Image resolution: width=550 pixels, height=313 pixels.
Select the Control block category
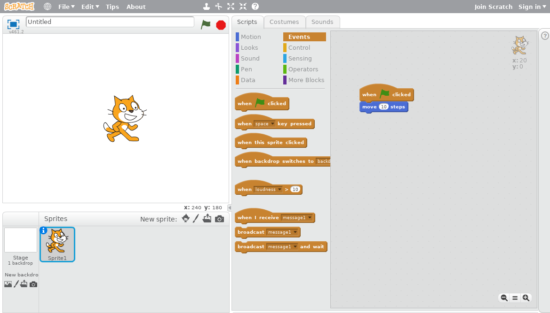pos(299,47)
